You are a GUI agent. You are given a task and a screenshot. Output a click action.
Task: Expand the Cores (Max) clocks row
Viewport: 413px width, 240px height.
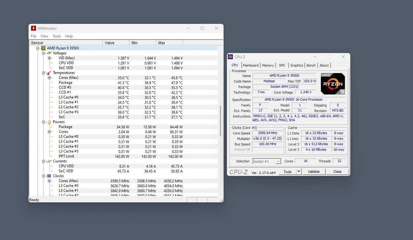(x=49, y=181)
